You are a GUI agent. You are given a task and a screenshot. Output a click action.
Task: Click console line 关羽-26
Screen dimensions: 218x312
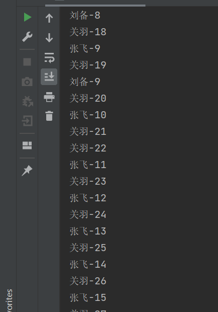[88, 281]
